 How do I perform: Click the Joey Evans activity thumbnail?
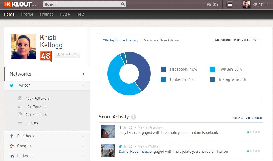tap(108, 132)
